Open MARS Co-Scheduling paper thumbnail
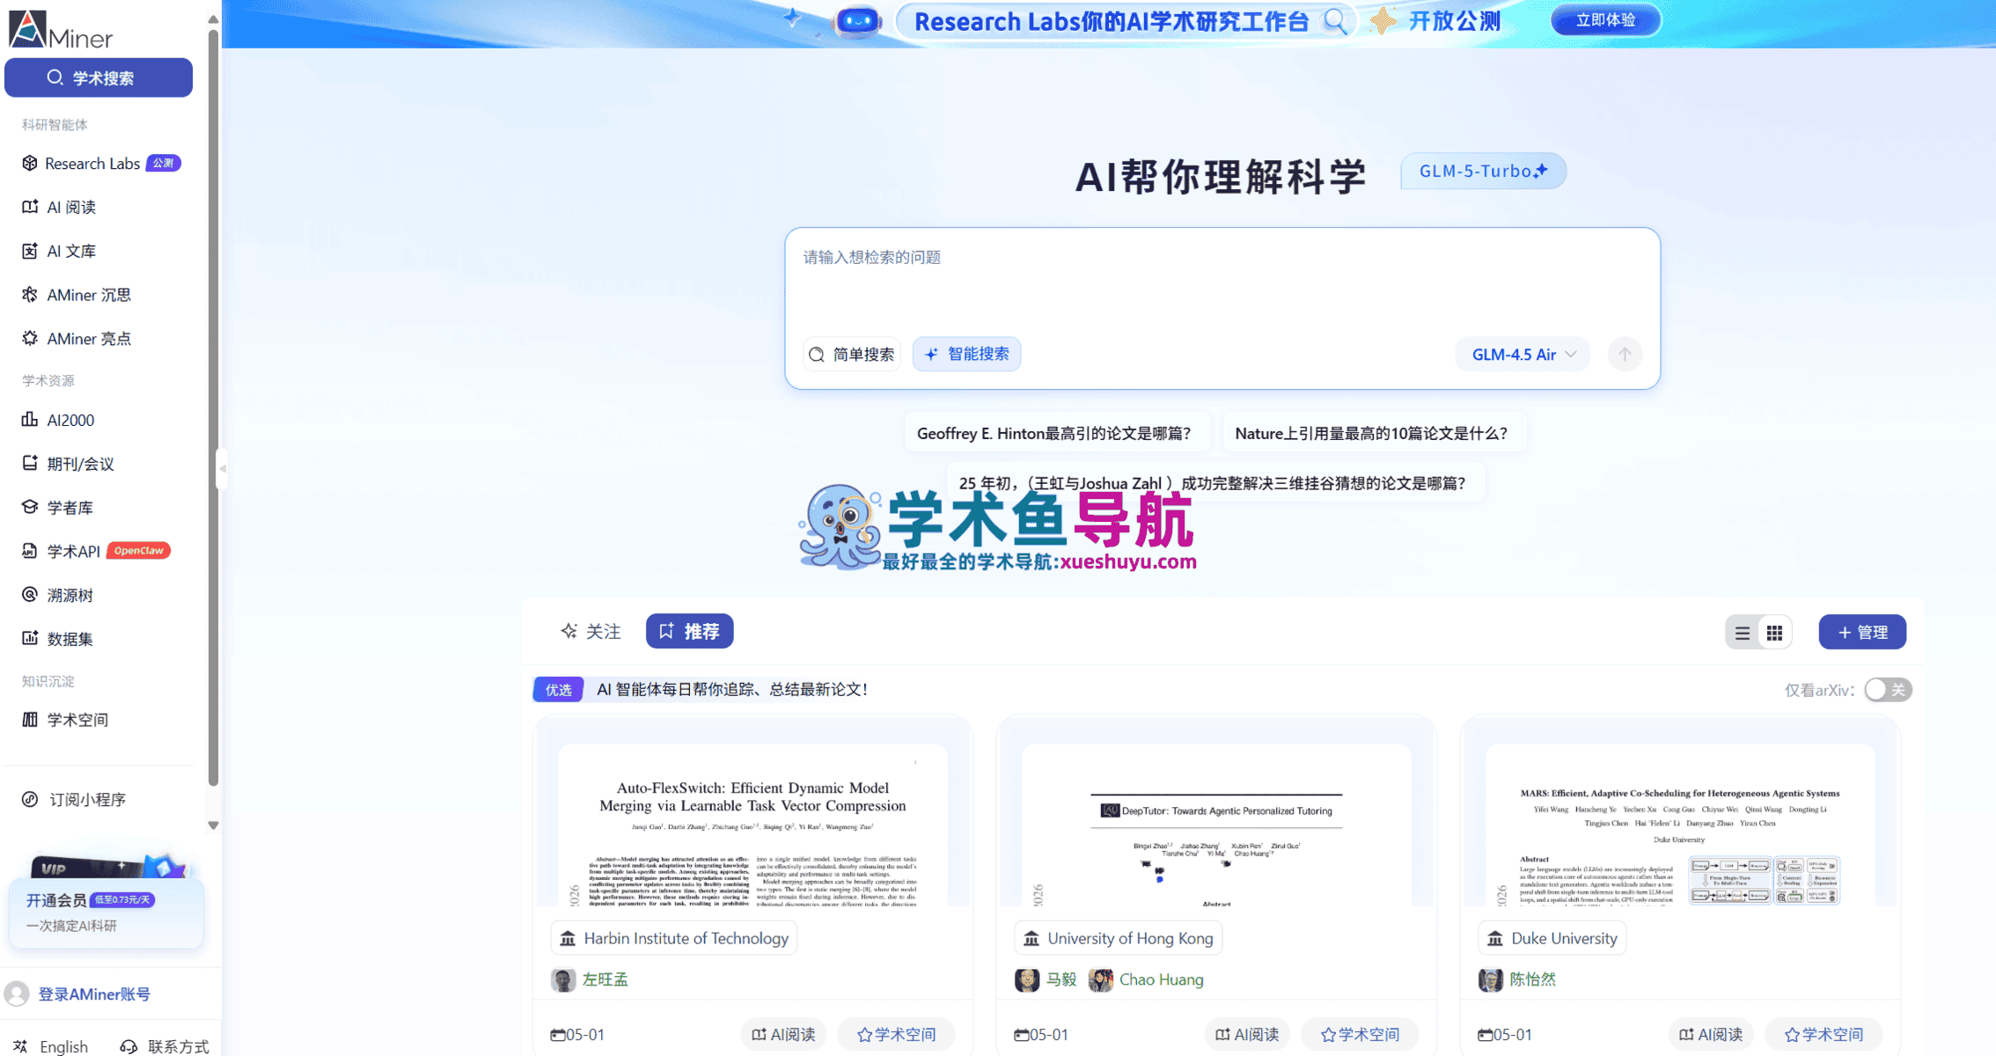The image size is (1996, 1056). coord(1680,825)
